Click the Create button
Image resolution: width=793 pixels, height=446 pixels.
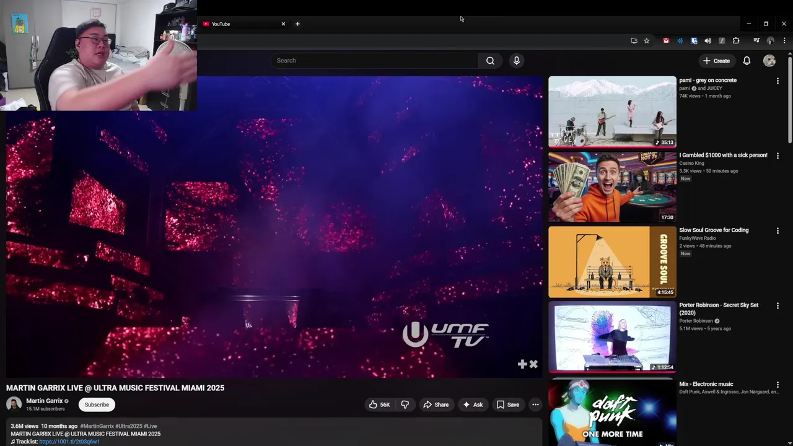pyautogui.click(x=716, y=61)
